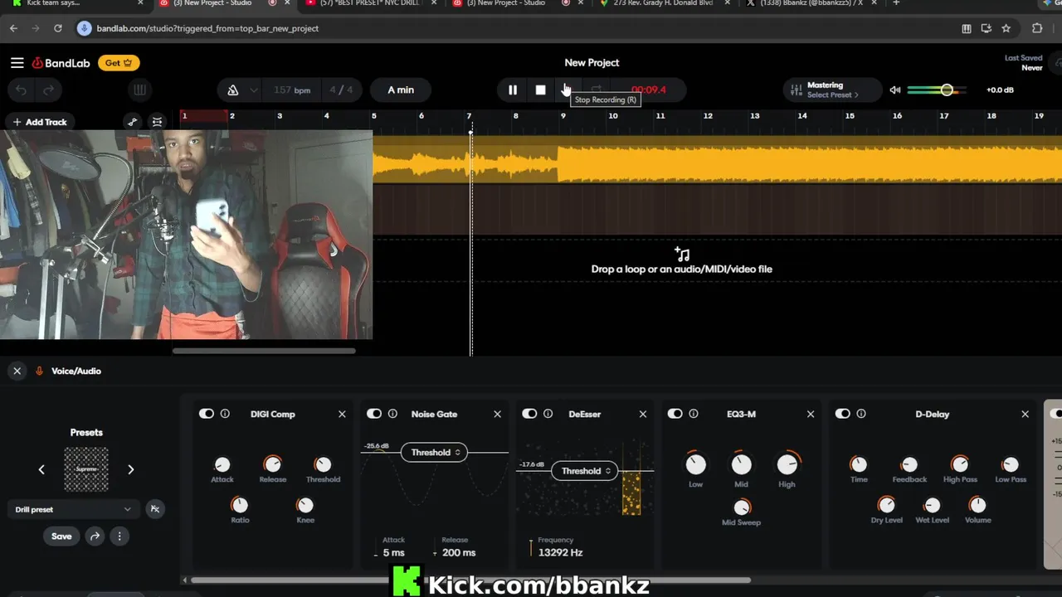1062x597 pixels.
Task: Click the redo arrow
Action: (x=48, y=90)
